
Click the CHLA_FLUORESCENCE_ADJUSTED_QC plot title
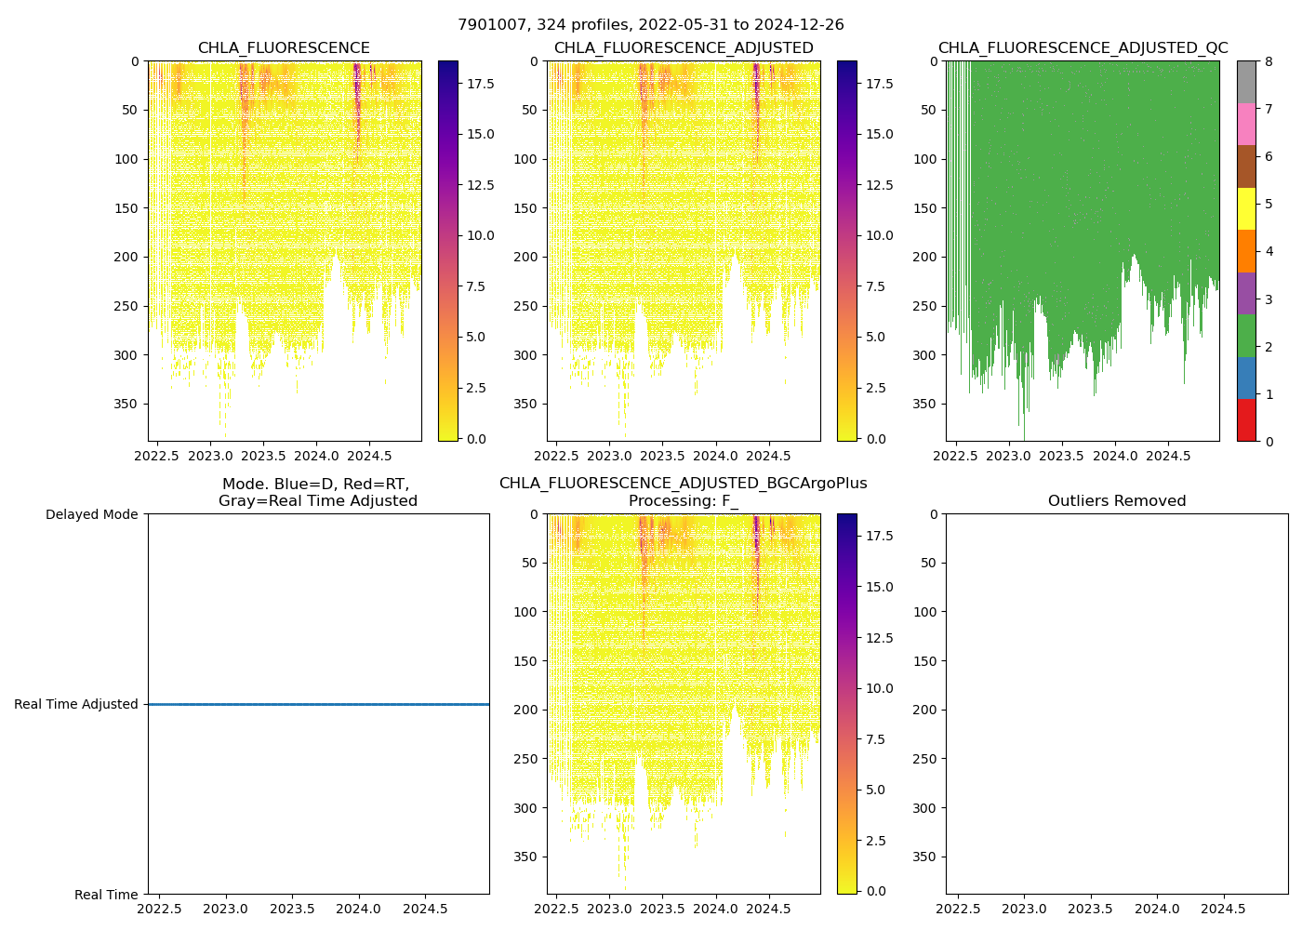(1083, 48)
